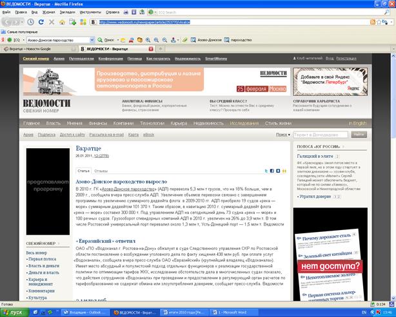
Task: Click the EN language indicator in tray
Action: pyautogui.click(x=364, y=312)
